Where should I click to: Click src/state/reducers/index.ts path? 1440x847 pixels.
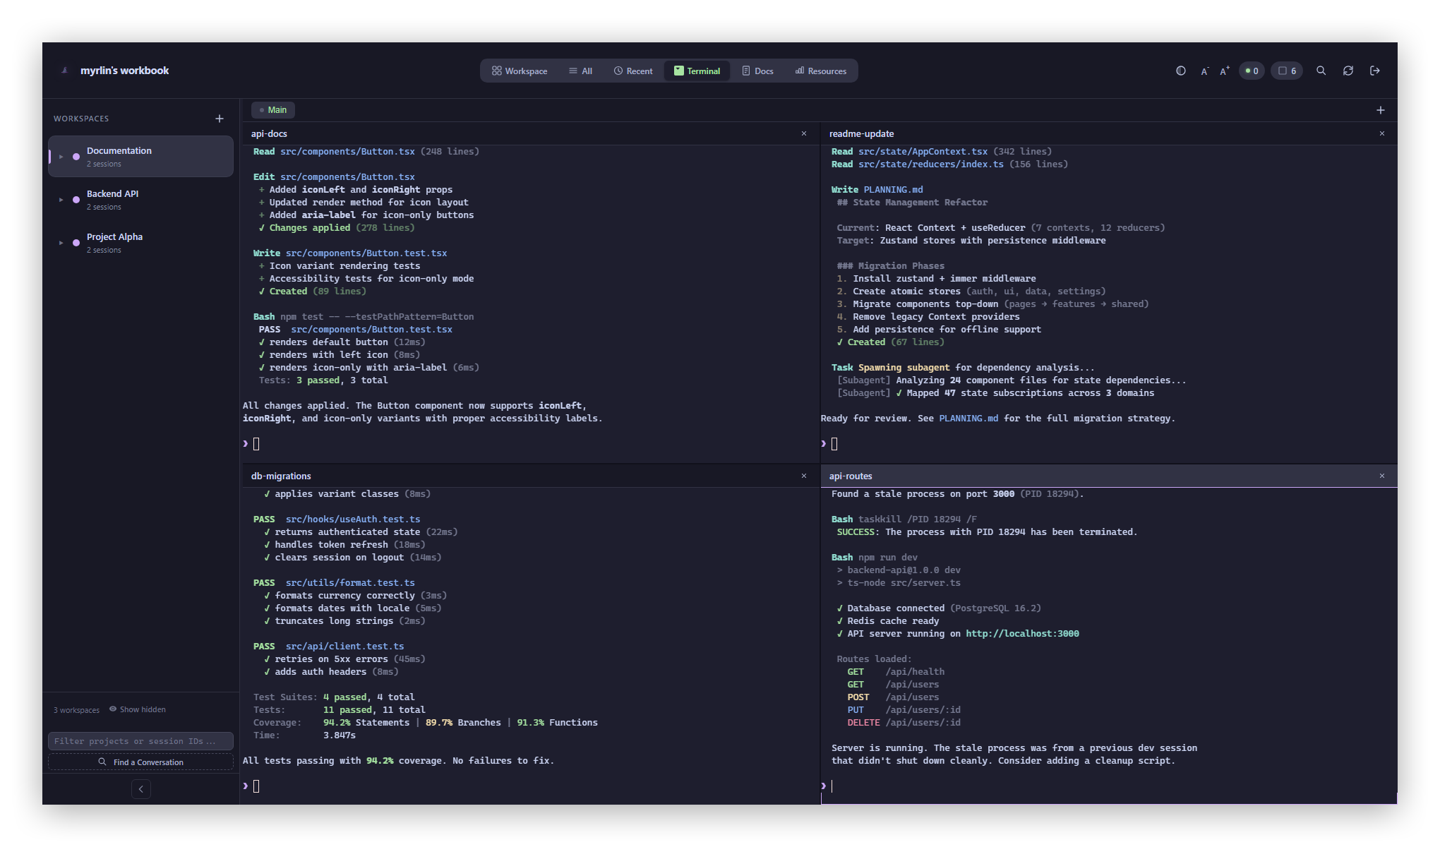pos(931,164)
